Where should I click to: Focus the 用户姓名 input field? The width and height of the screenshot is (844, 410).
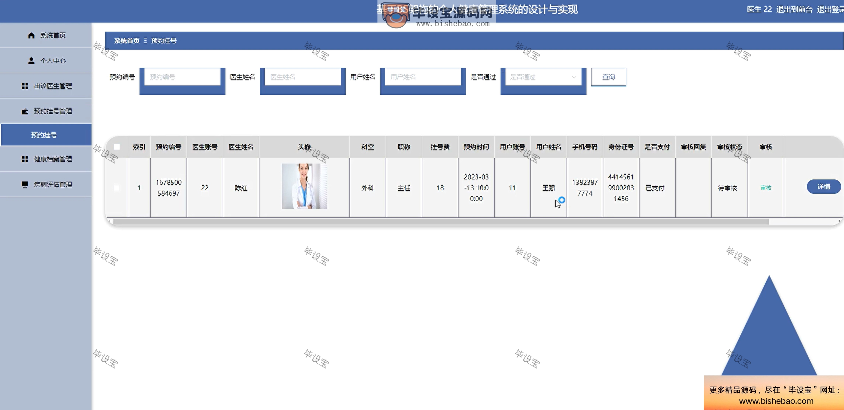423,77
